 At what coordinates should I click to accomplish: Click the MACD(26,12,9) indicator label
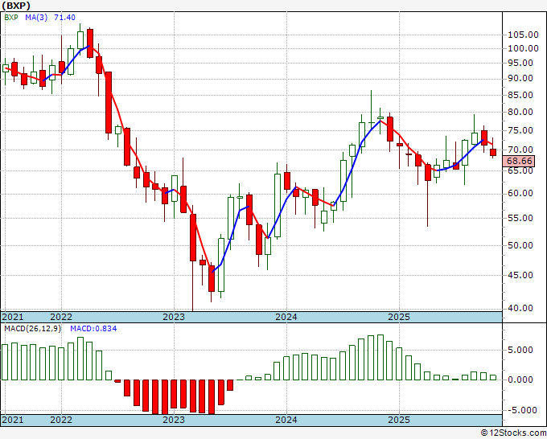[x=32, y=329]
